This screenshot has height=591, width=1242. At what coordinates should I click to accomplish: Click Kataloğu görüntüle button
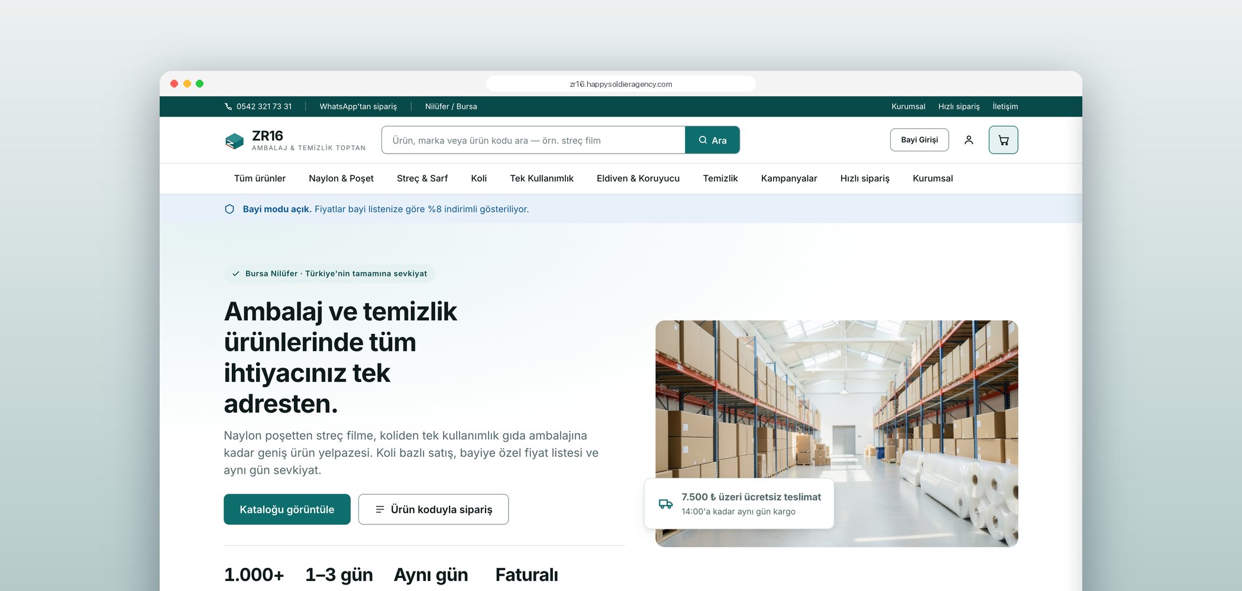(287, 509)
